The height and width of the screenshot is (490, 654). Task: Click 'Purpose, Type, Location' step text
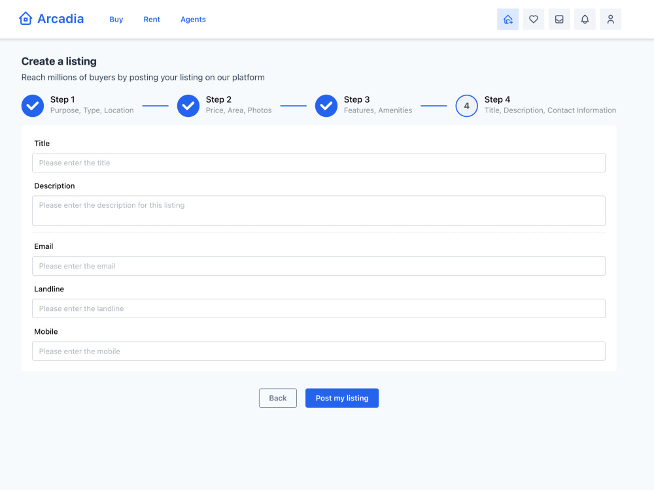coord(92,110)
